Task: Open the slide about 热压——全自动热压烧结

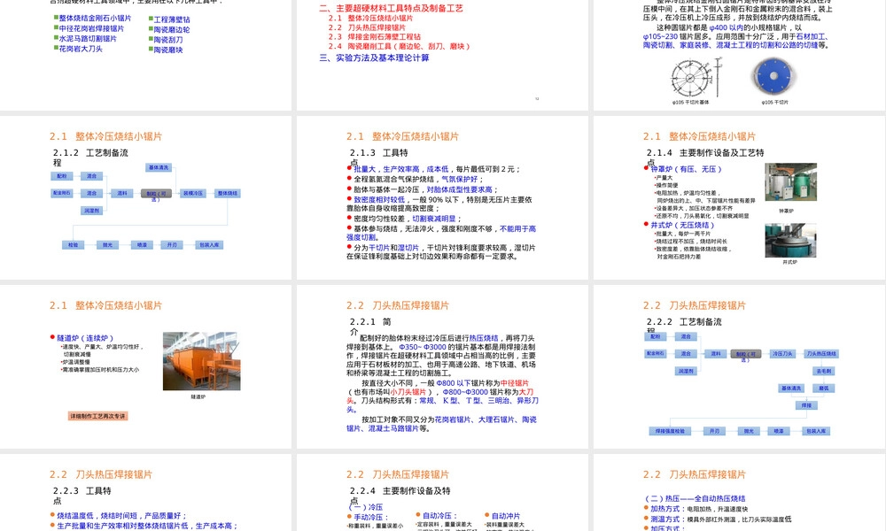Action: pyautogui.click(x=740, y=493)
